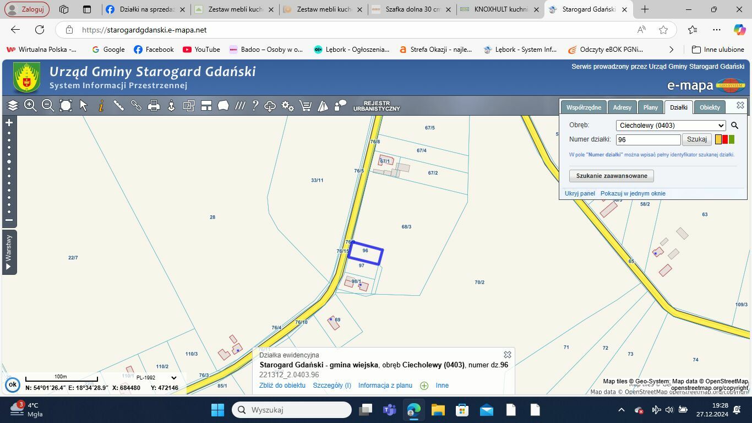This screenshot has width=752, height=423.
Task: Open the settings gears icon in toolbar
Action: click(287, 106)
